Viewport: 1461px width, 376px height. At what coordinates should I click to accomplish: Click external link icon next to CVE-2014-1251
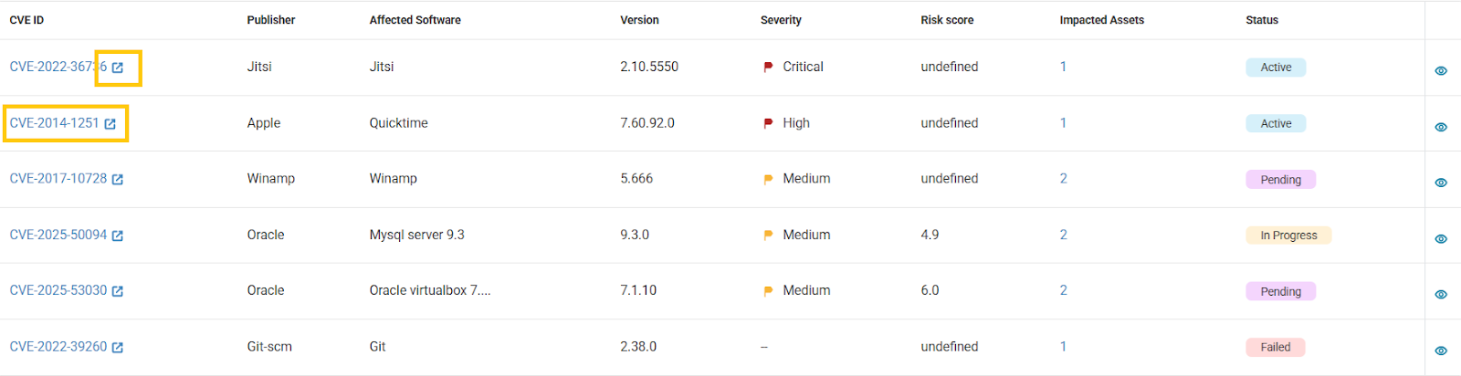pos(110,124)
